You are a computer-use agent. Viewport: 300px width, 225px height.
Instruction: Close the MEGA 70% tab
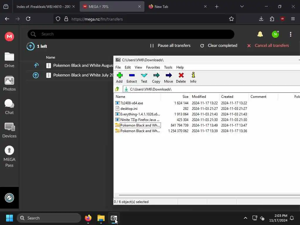point(139,6)
